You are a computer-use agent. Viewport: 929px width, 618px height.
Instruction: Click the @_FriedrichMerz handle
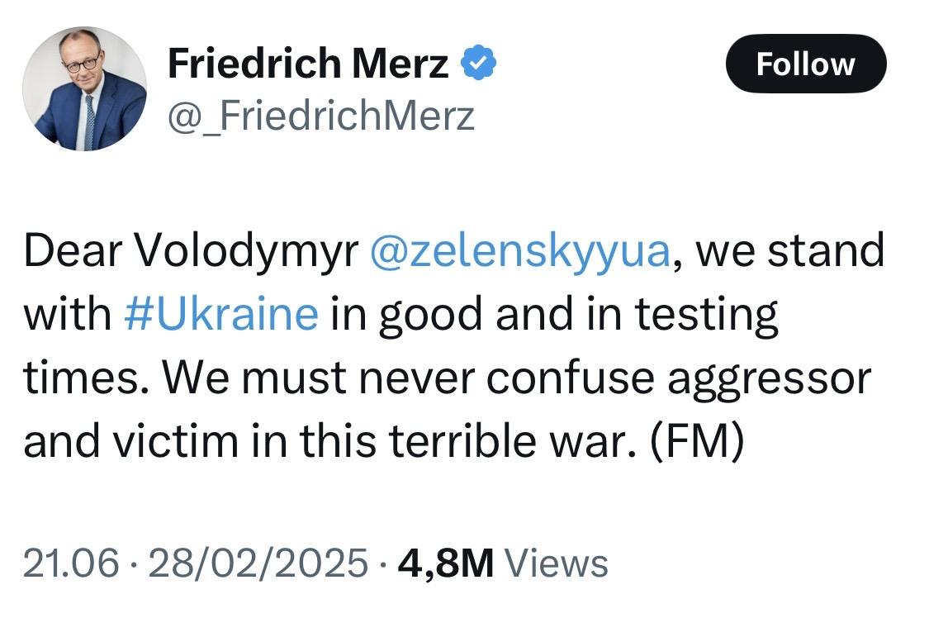[320, 116]
